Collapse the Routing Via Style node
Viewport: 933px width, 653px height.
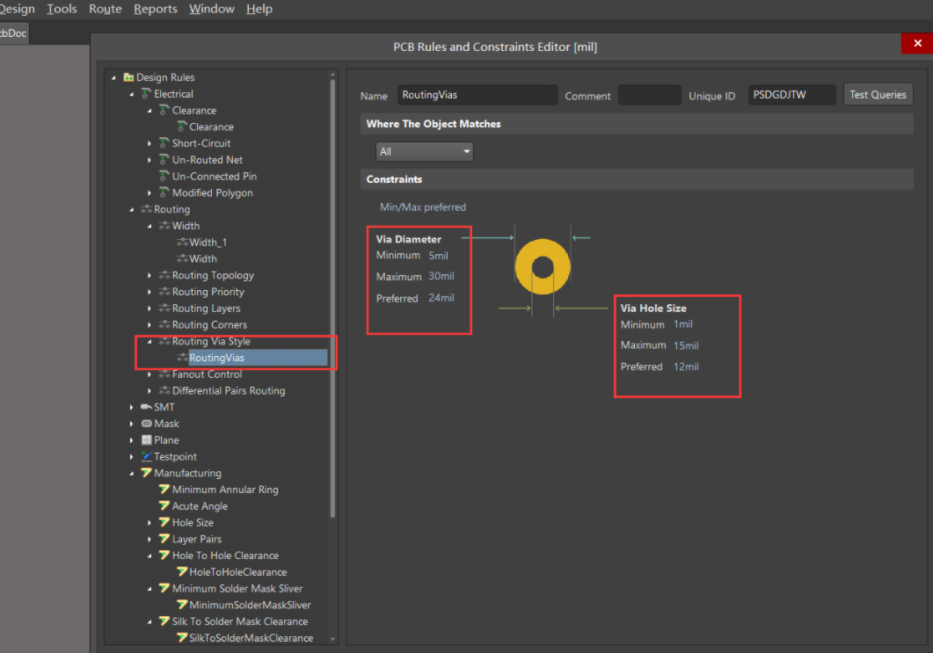149,341
